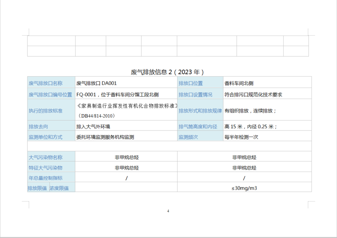Viewport: 337px width, 238px height.
Task: Click the 委托环境监测服务机构监测 cell
Action: pos(105,137)
